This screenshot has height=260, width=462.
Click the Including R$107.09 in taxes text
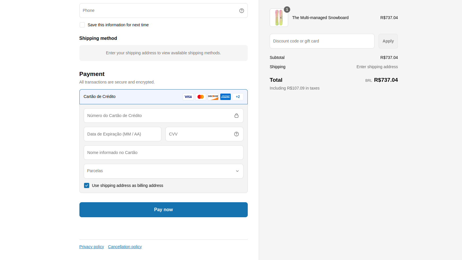tap(295, 88)
